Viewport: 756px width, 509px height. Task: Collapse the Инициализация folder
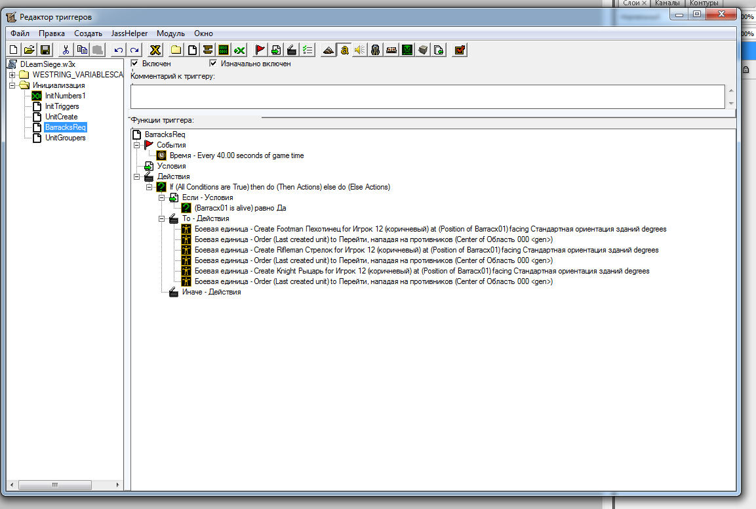coord(12,85)
